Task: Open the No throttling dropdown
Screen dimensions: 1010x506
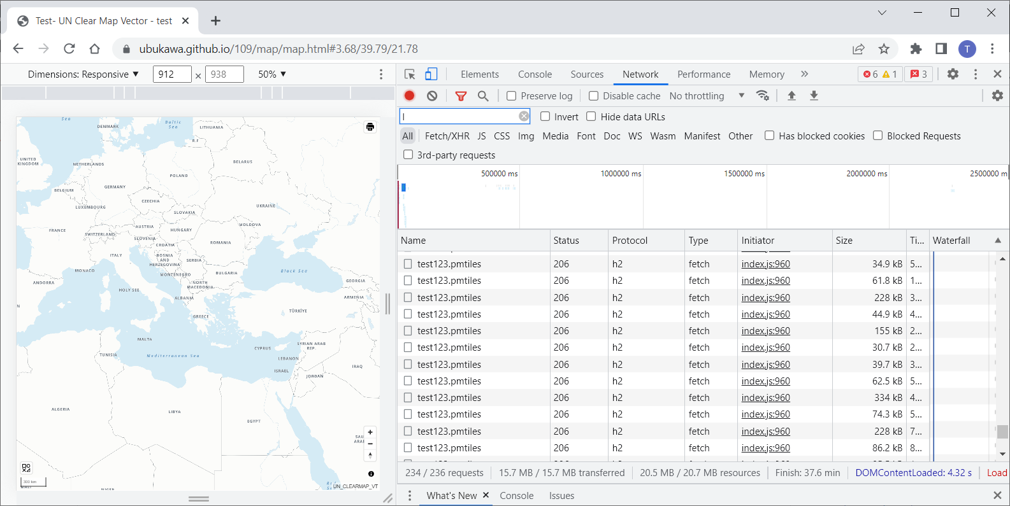Action: pyautogui.click(x=706, y=96)
